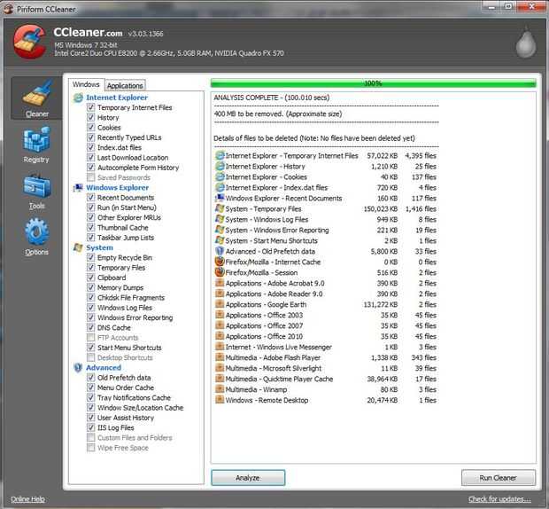Image resolution: width=549 pixels, height=509 pixels.
Task: Click the Piriform pear logo
Action: pyautogui.click(x=526, y=43)
